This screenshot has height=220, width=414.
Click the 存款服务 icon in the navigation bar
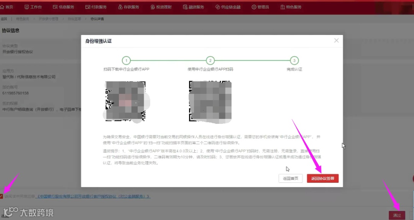(x=120, y=7)
